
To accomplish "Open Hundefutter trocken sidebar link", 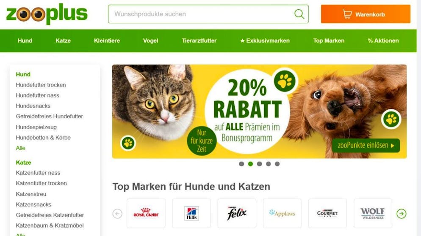I will coord(41,85).
